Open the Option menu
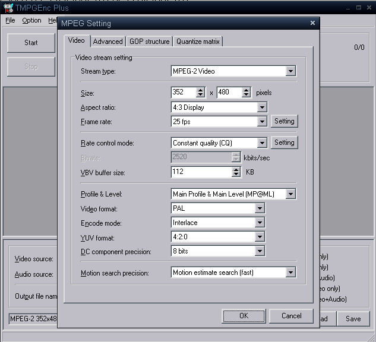 coord(31,20)
